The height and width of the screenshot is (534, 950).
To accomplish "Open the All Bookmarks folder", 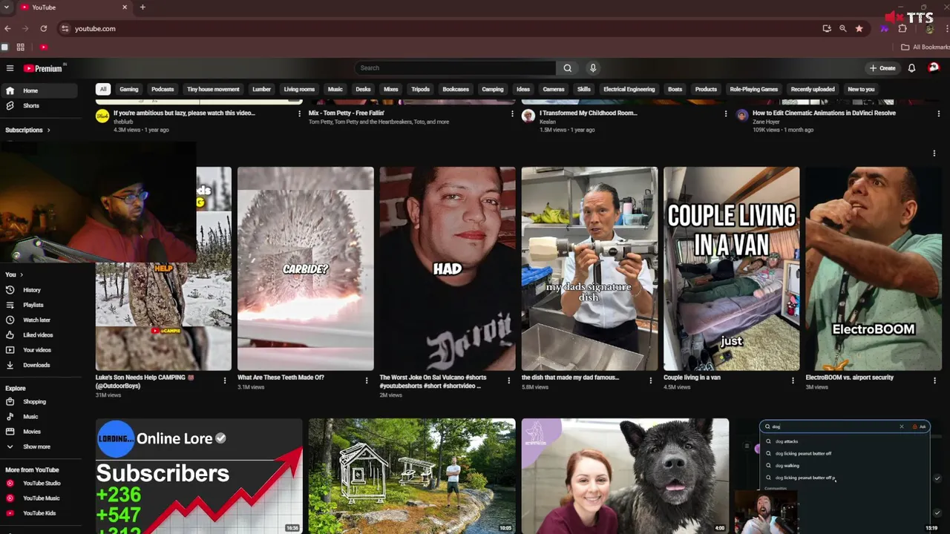I will 925,47.
